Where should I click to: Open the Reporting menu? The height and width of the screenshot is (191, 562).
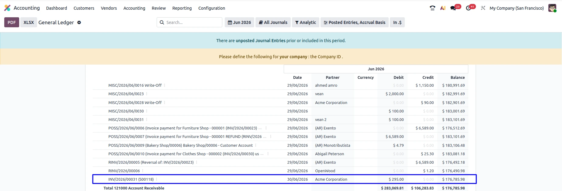point(182,8)
